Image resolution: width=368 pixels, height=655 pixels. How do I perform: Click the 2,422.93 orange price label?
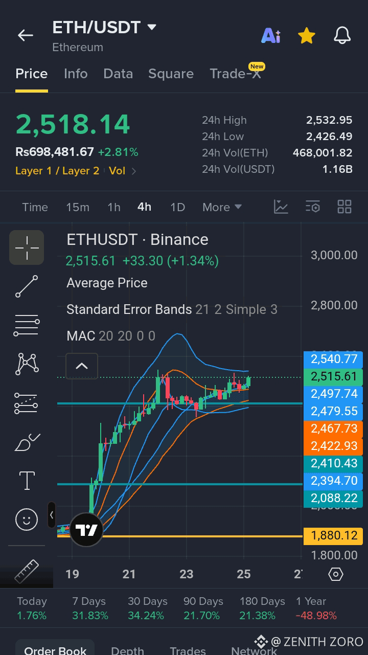[333, 446]
